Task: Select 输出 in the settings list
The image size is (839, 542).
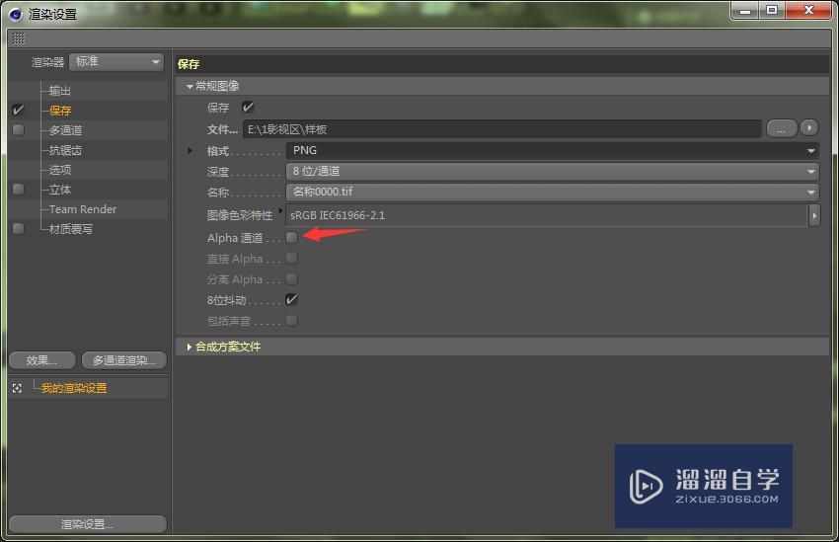Action: pyautogui.click(x=60, y=91)
